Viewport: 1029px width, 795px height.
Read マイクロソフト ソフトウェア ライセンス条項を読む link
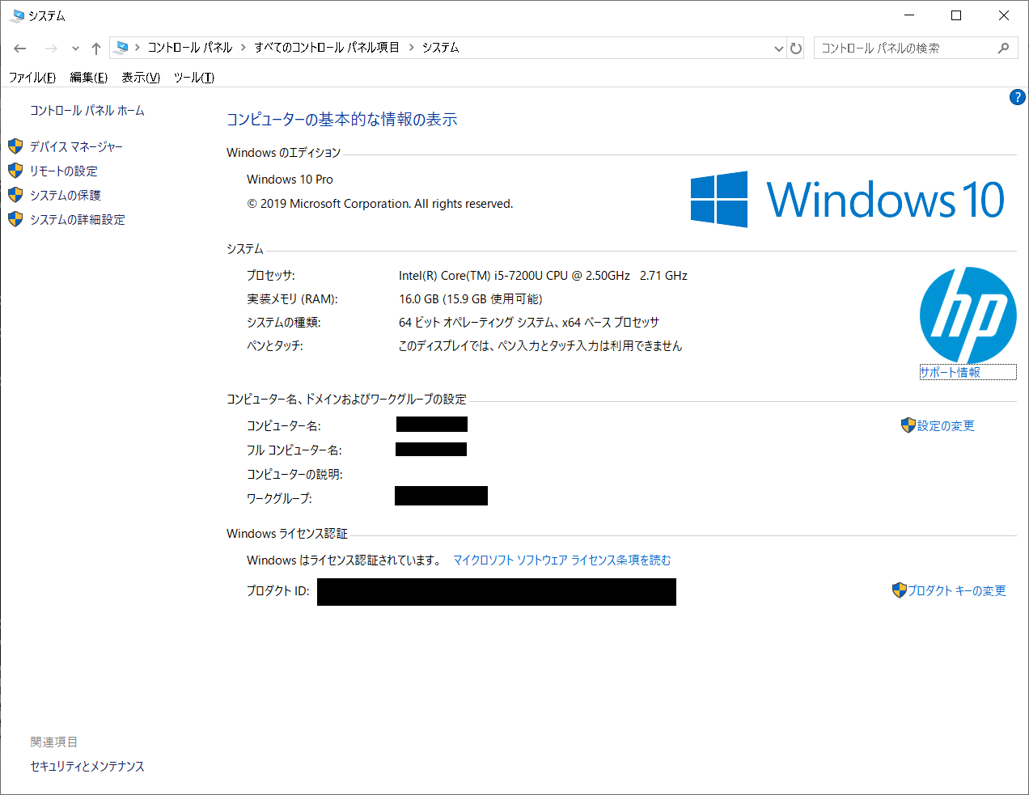point(562,560)
